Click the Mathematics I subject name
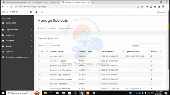 click(x=57, y=56)
